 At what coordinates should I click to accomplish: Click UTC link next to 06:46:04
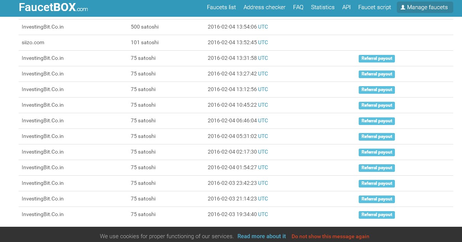[x=263, y=120]
